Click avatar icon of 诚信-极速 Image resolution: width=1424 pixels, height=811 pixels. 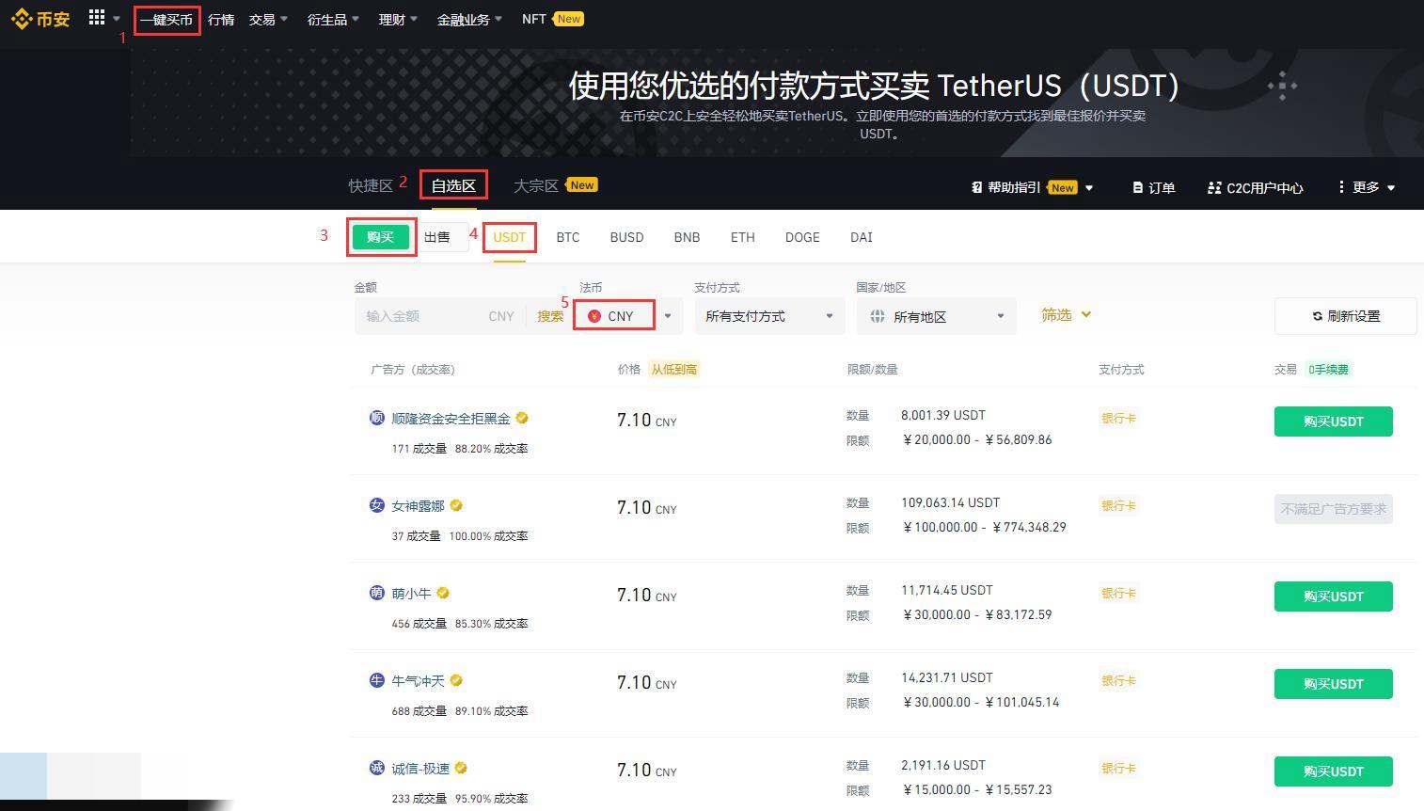[377, 768]
